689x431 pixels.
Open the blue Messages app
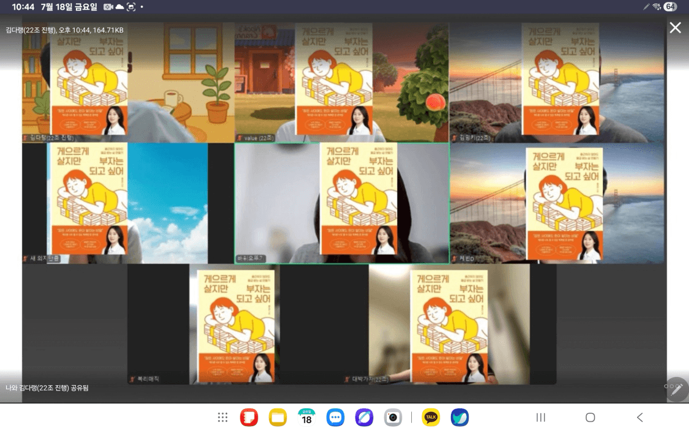(335, 418)
